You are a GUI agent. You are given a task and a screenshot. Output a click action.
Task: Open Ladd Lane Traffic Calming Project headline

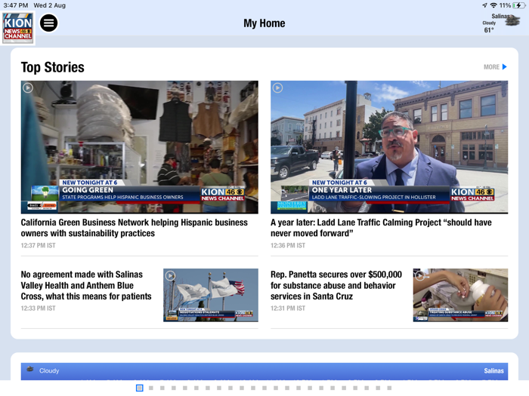coord(381,228)
